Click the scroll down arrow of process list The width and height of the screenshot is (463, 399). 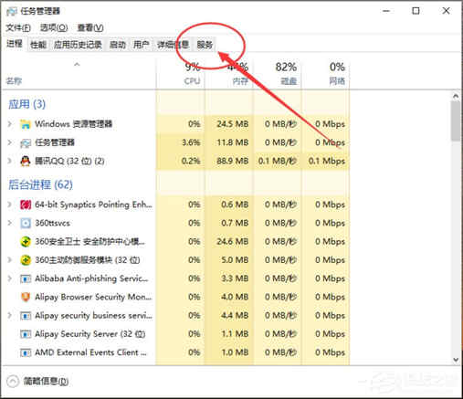[x=456, y=360]
